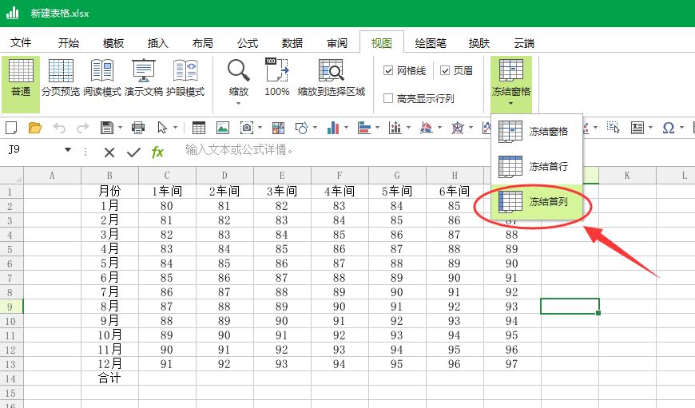695x408 pixels.
Task: Switch to the 插入 insert tab
Action: click(158, 43)
